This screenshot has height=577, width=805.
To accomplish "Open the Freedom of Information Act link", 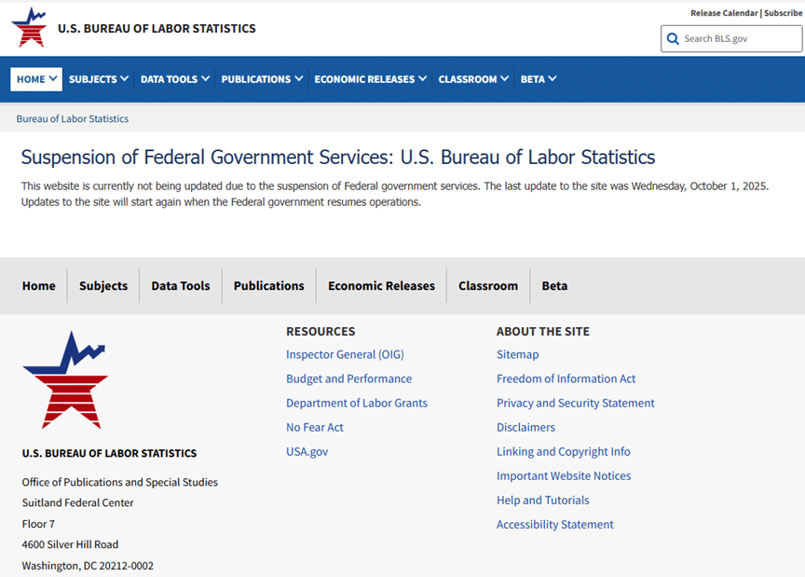I will click(566, 378).
